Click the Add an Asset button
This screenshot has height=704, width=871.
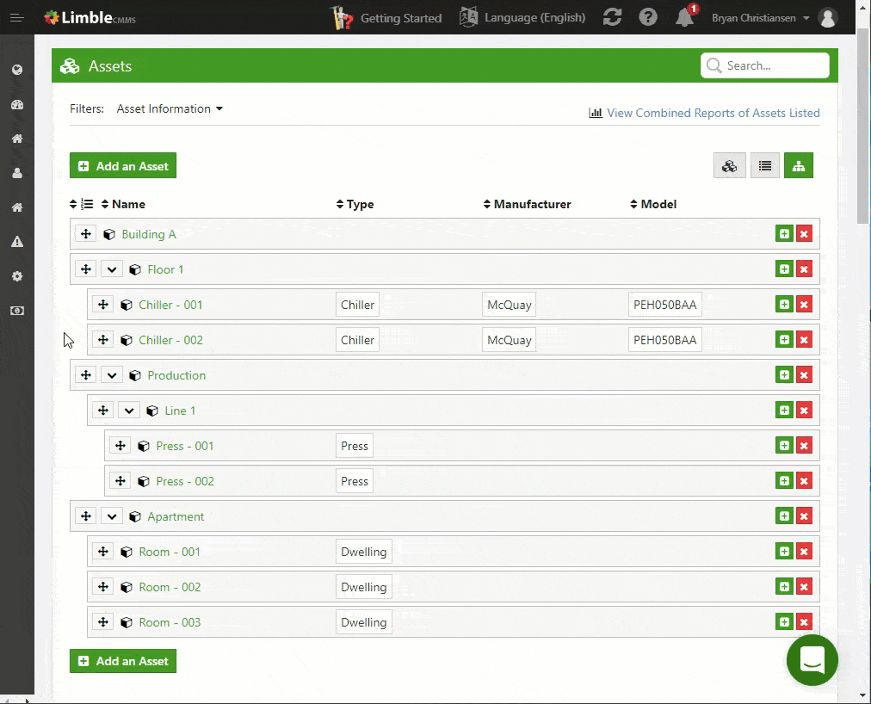click(122, 165)
